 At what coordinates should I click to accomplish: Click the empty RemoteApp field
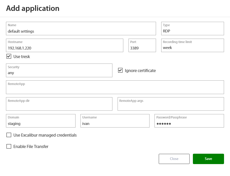(115, 87)
